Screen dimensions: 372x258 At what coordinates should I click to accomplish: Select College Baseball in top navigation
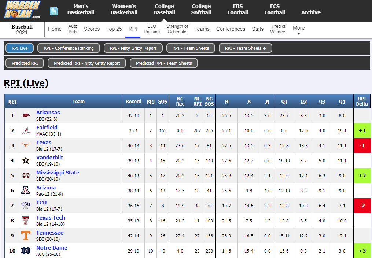coord(164,10)
